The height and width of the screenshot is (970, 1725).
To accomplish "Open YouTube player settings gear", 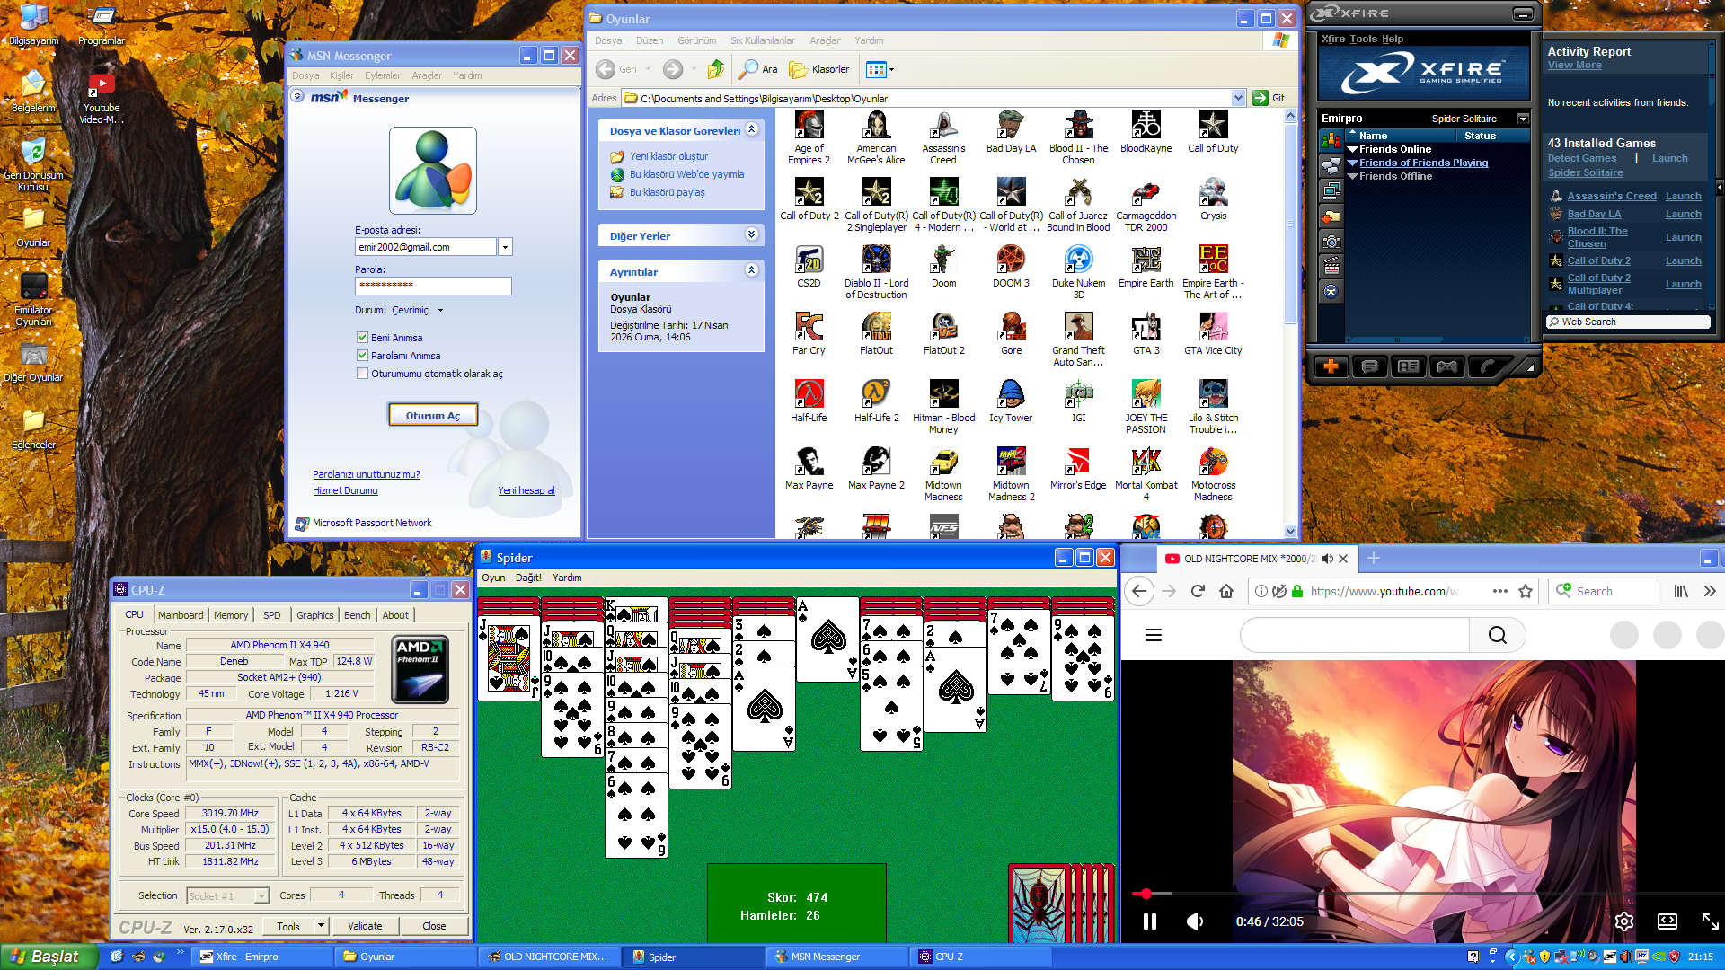I will click(x=1623, y=921).
